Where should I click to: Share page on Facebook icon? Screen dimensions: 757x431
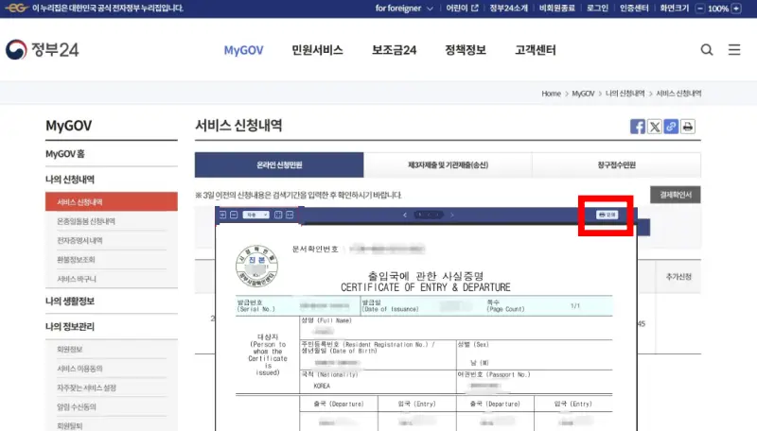coord(638,127)
